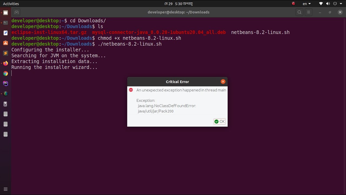346x195 pixels.
Task: Launch Google Chrome from the dock
Action: 5,73
